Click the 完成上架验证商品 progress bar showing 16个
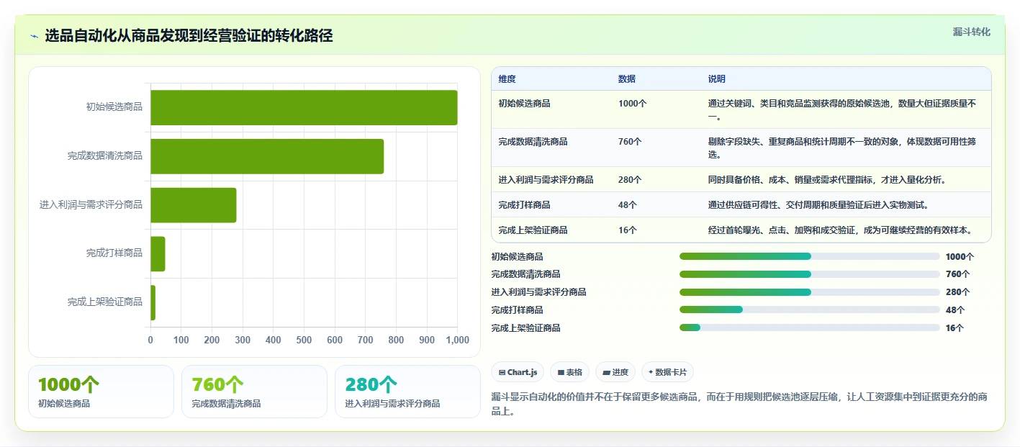 coord(810,328)
